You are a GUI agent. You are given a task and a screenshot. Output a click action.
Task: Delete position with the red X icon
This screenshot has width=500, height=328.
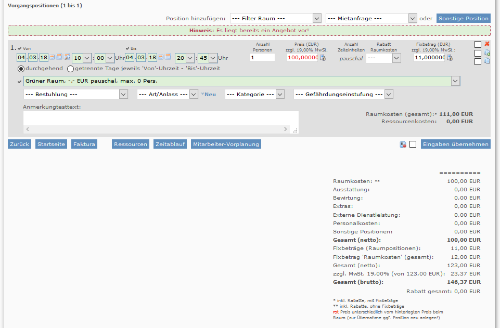click(x=487, y=44)
